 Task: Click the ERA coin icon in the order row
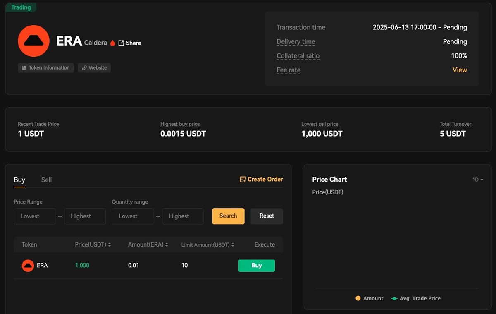coord(27,265)
